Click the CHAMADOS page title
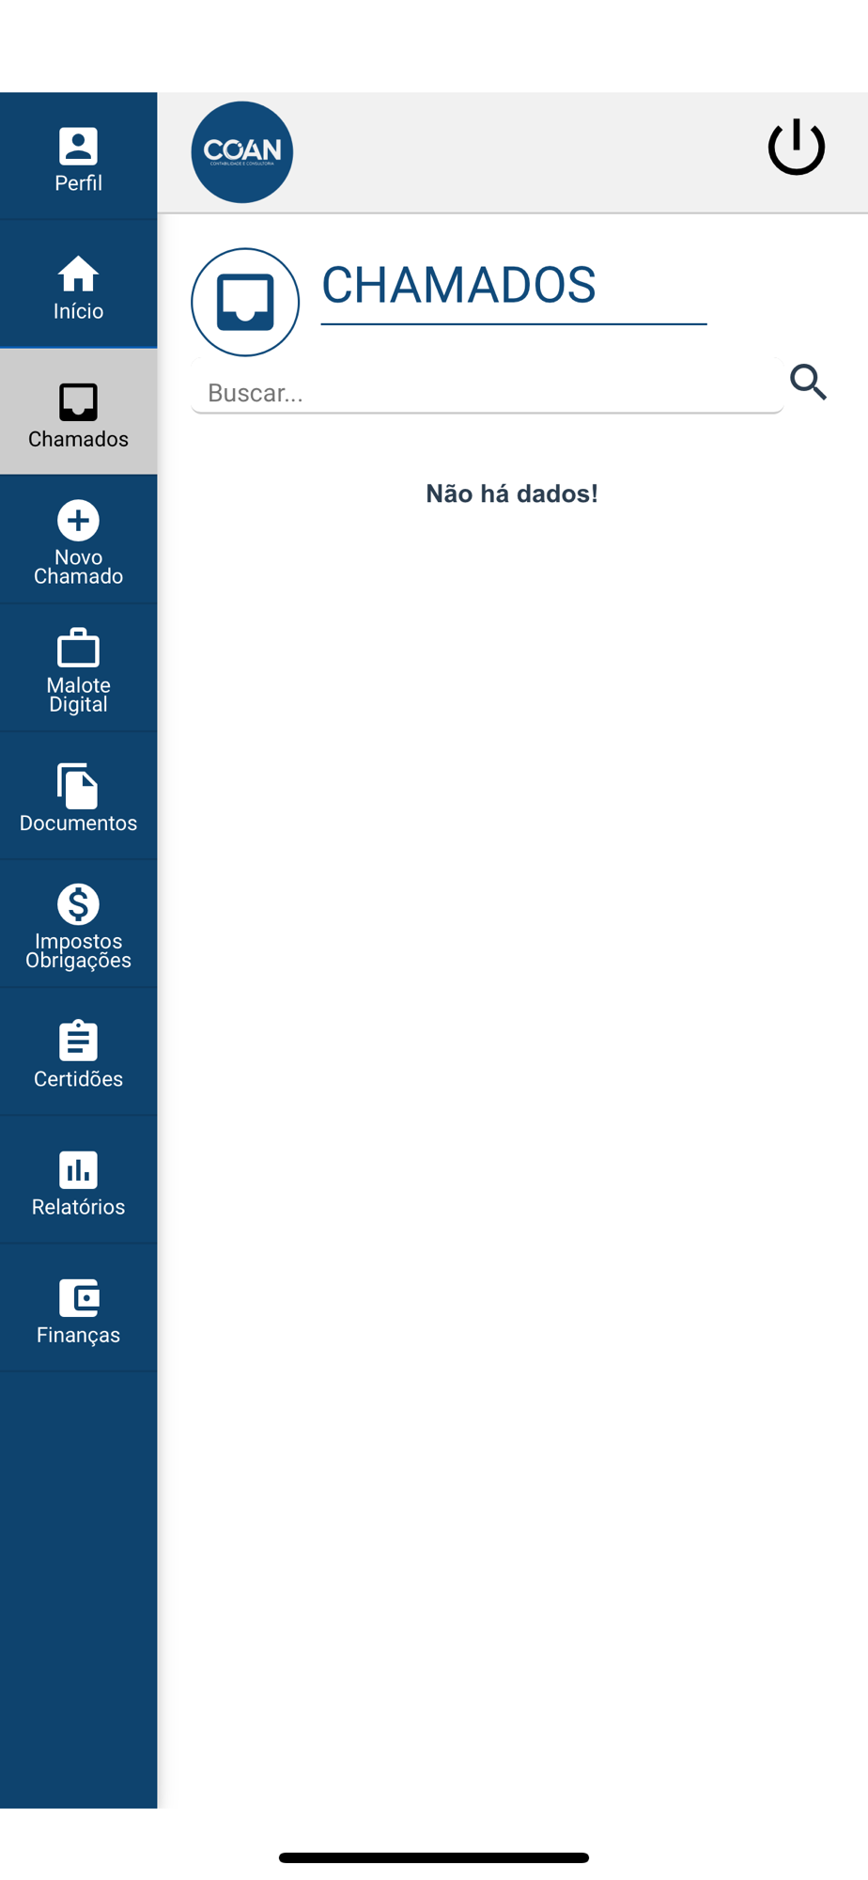 coord(458,285)
